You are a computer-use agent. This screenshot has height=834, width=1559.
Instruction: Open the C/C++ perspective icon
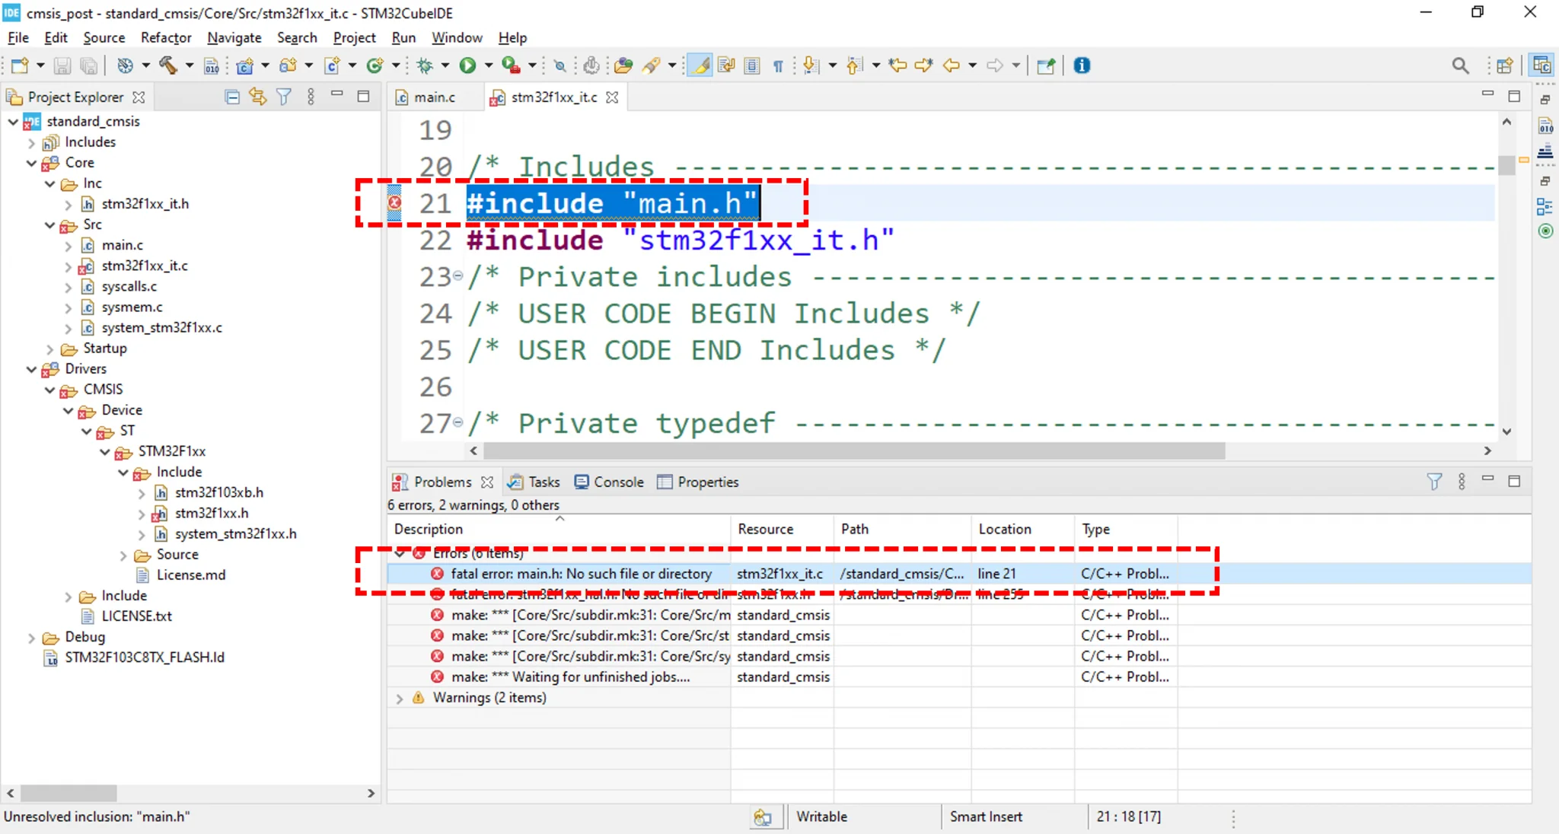tap(1542, 65)
